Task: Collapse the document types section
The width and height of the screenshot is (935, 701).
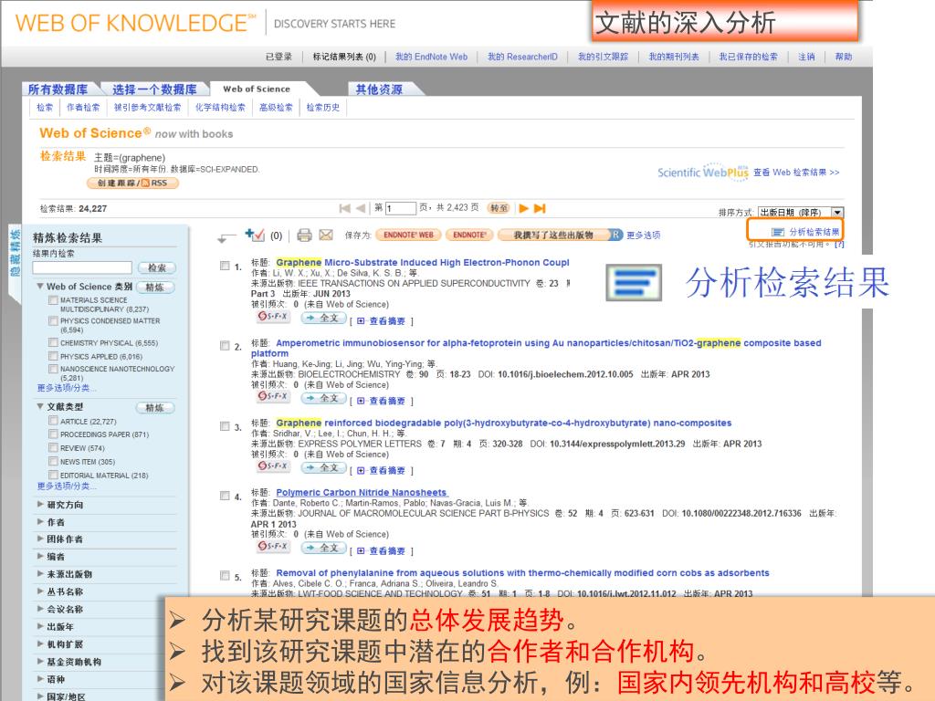Action: tap(40, 406)
